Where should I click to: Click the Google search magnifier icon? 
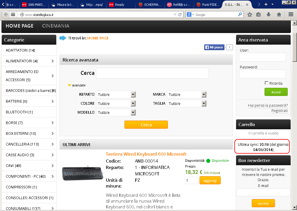240,14
